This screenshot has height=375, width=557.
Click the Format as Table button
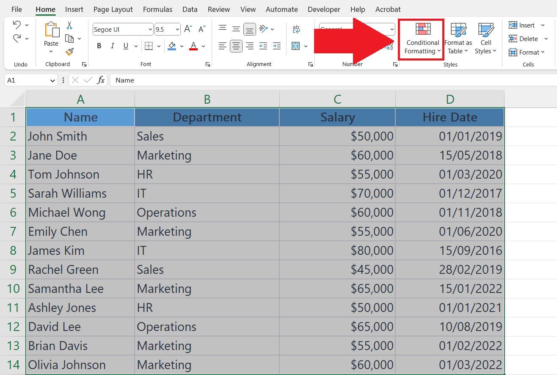tap(458, 39)
